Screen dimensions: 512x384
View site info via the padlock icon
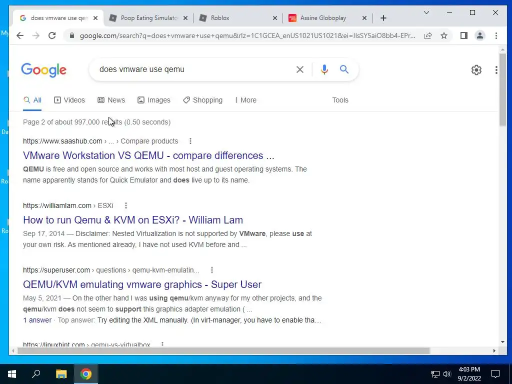[72, 35]
